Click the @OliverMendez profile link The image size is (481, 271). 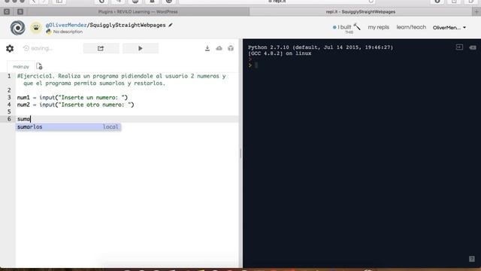66,25
